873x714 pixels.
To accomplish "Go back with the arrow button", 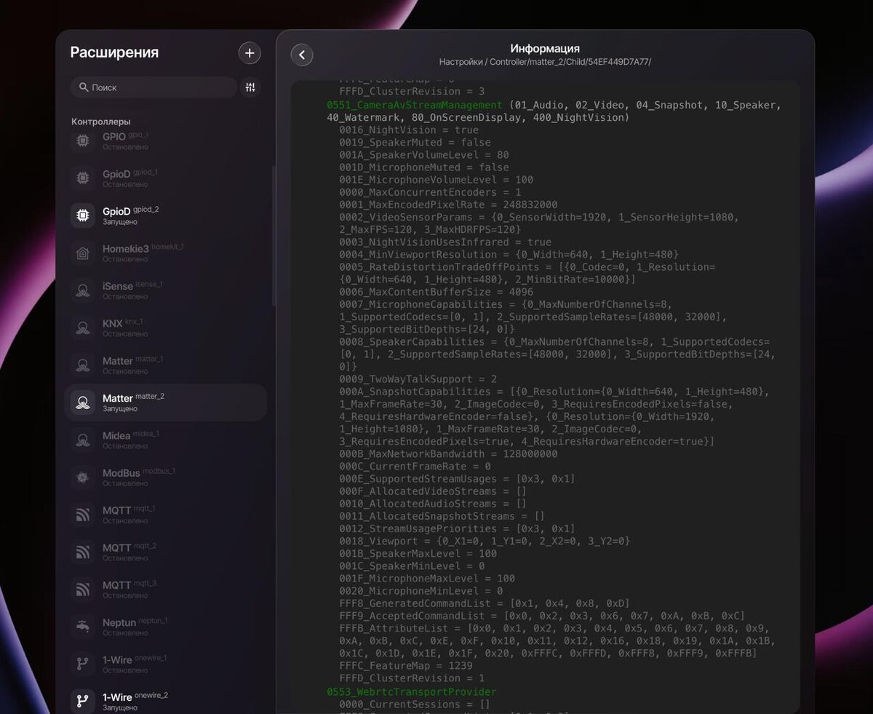I will 302,55.
